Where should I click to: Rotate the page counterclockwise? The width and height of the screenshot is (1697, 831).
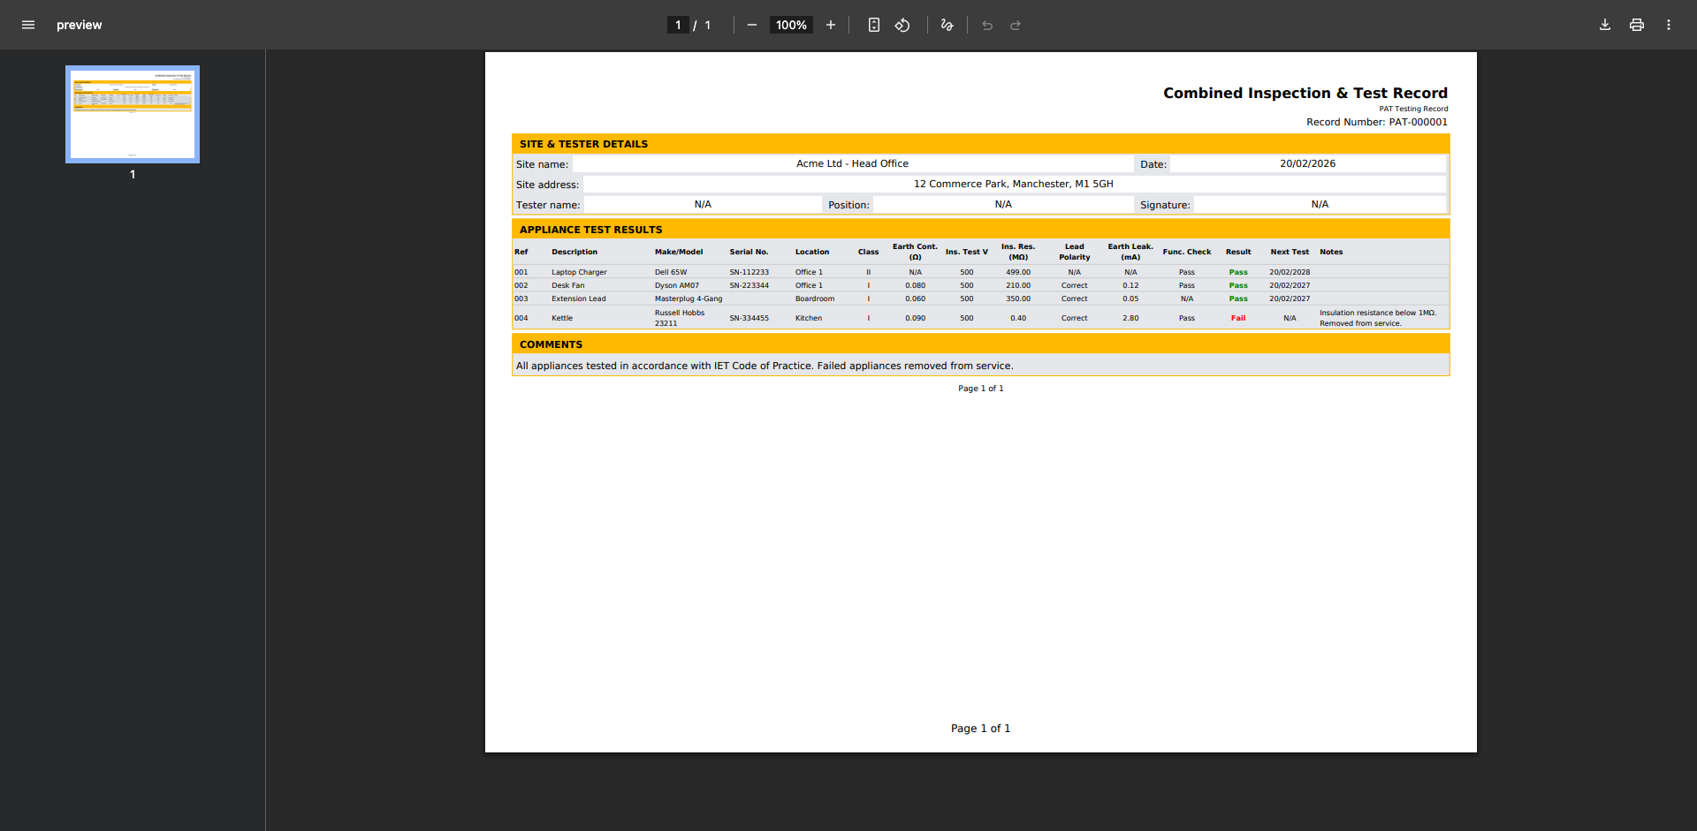point(902,25)
